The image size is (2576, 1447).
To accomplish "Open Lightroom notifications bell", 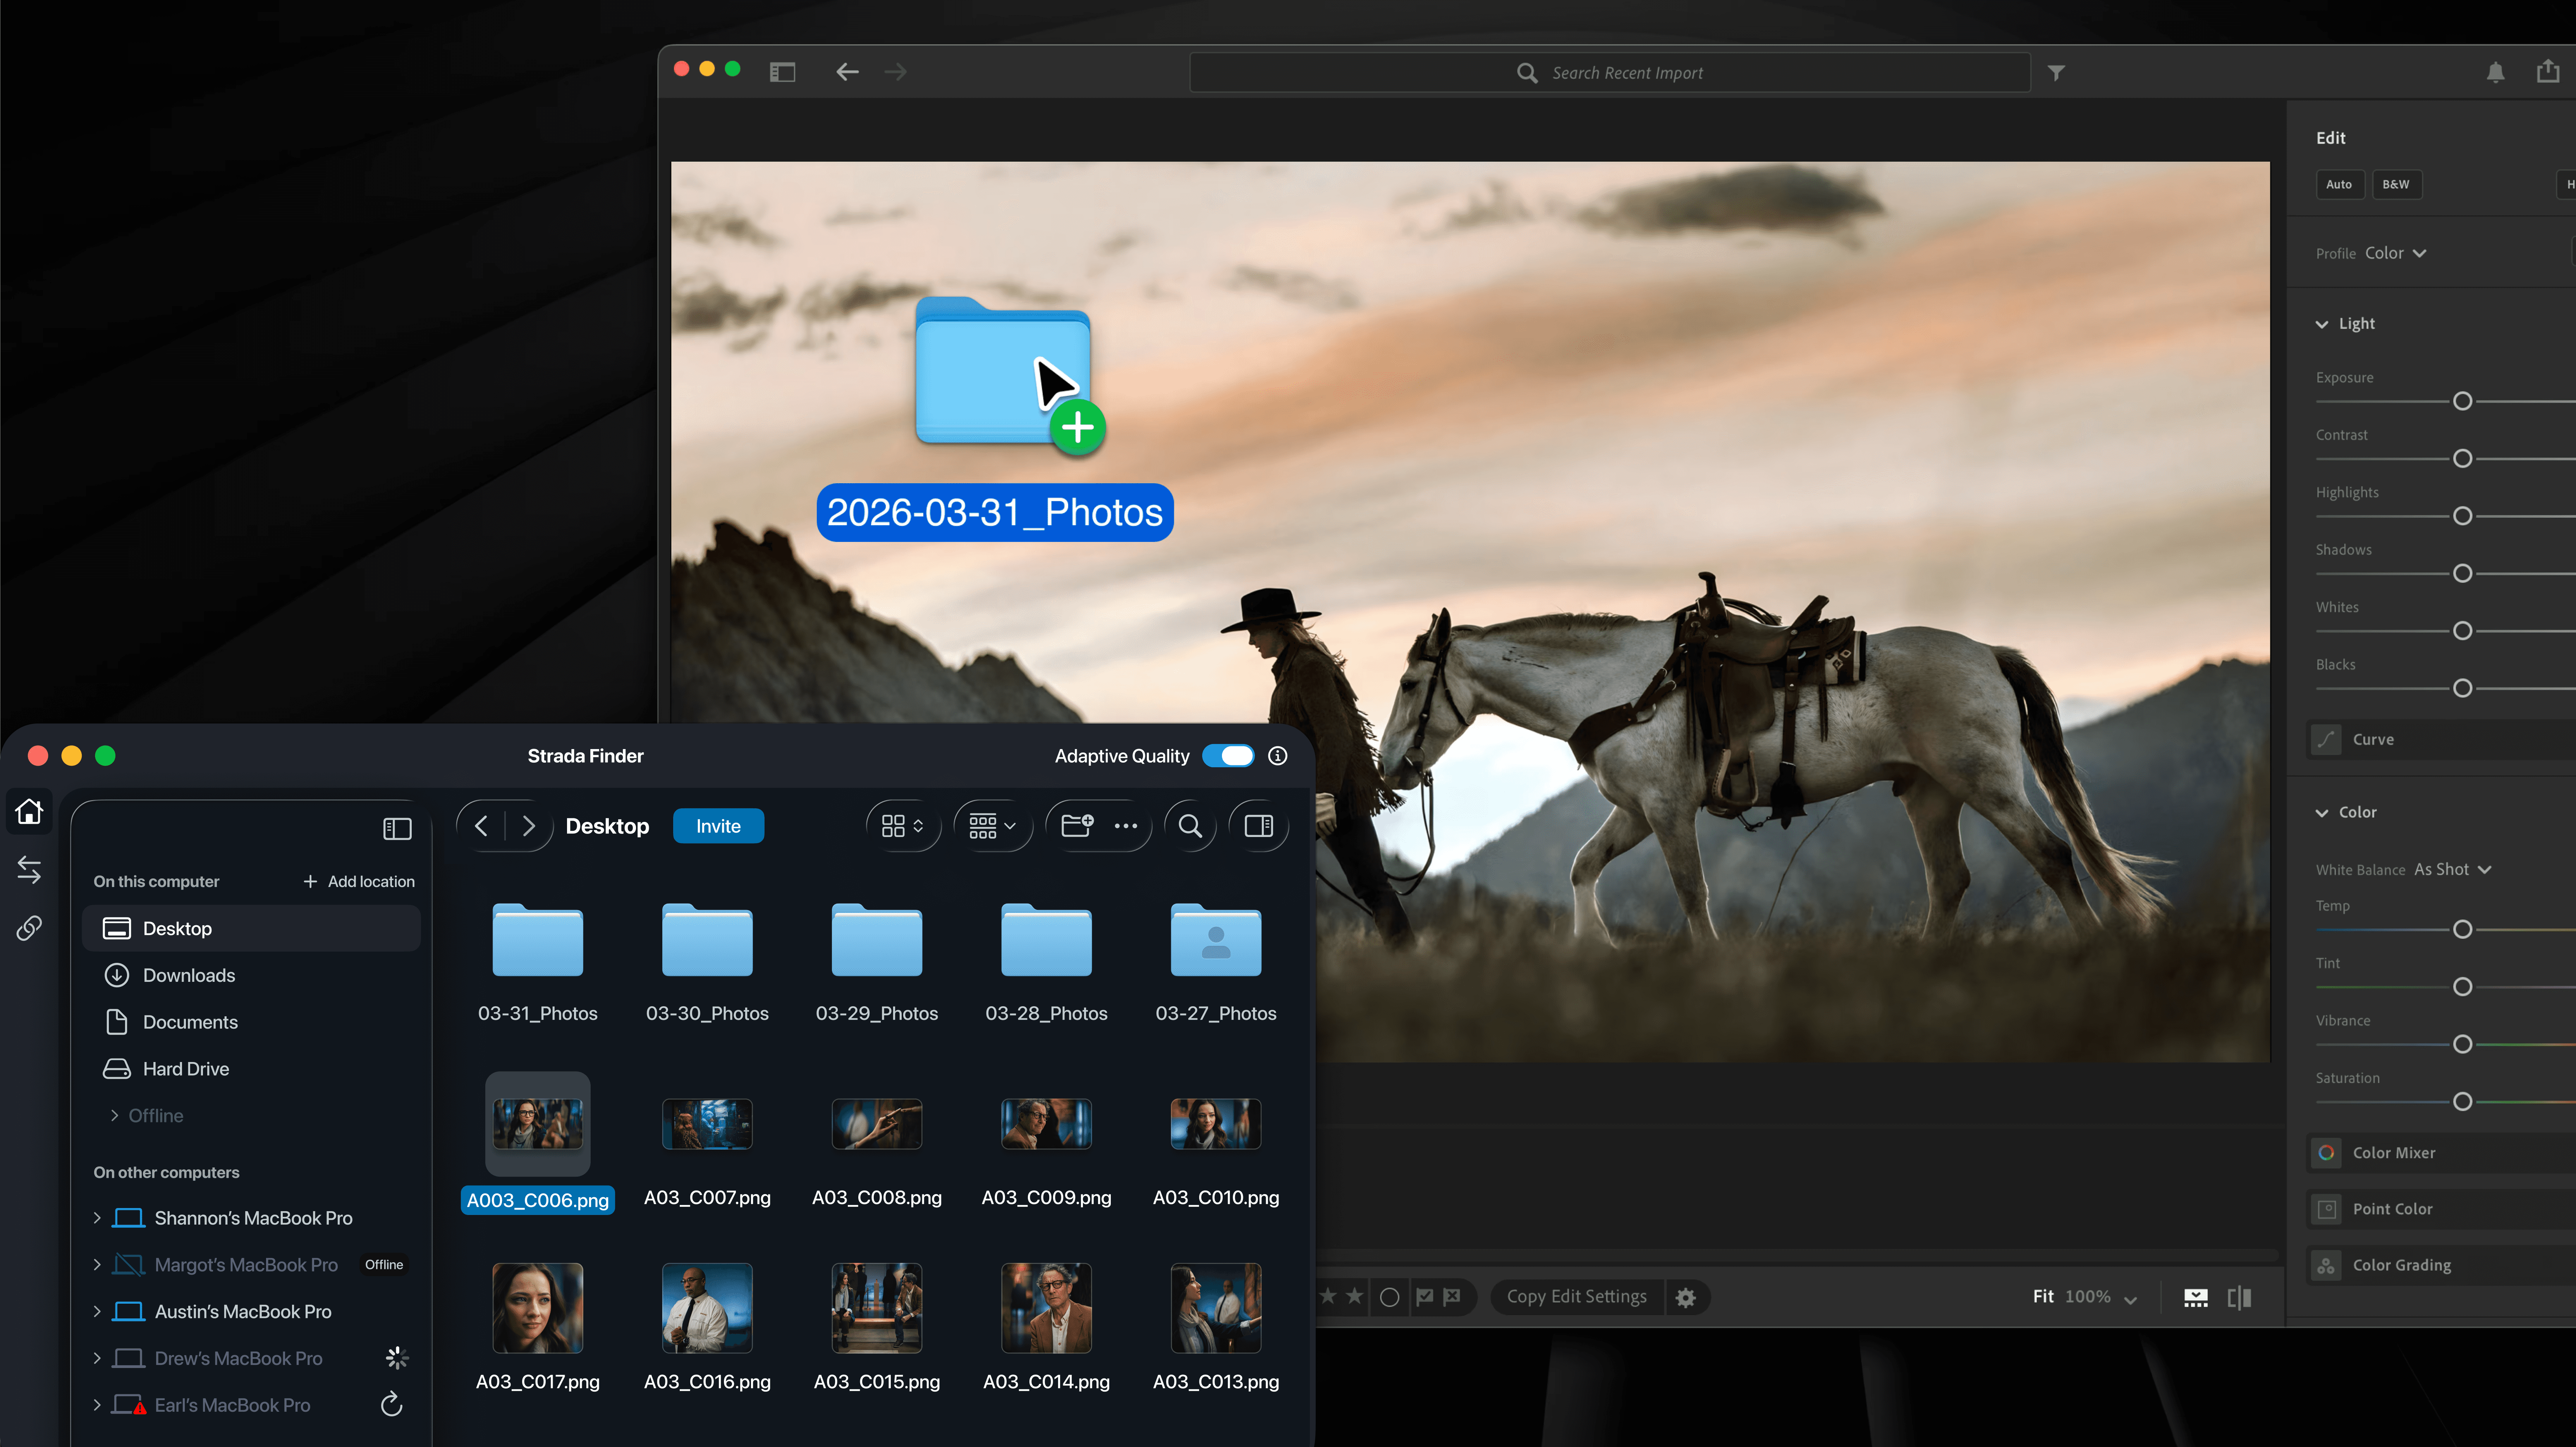I will tap(2495, 72).
